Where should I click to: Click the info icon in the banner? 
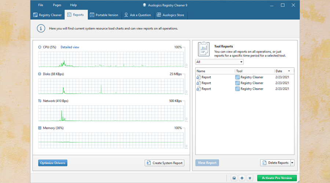click(x=41, y=28)
